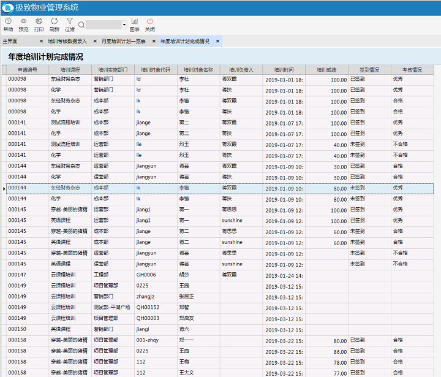This screenshot has height=377, width=441.
Task: Click the page title 年度培训计划完成情况
Action: point(45,57)
